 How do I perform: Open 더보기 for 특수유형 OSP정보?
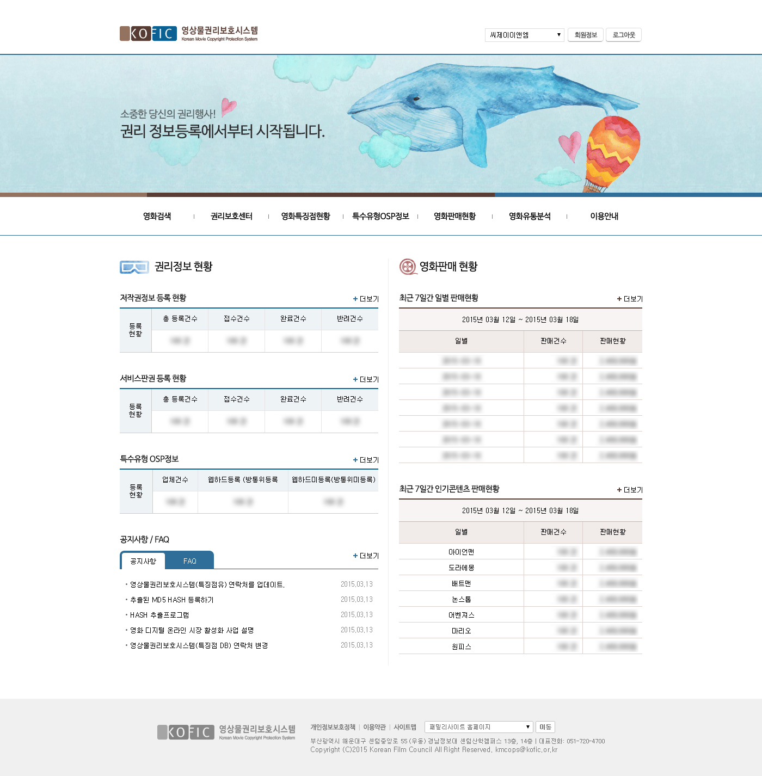click(x=366, y=460)
